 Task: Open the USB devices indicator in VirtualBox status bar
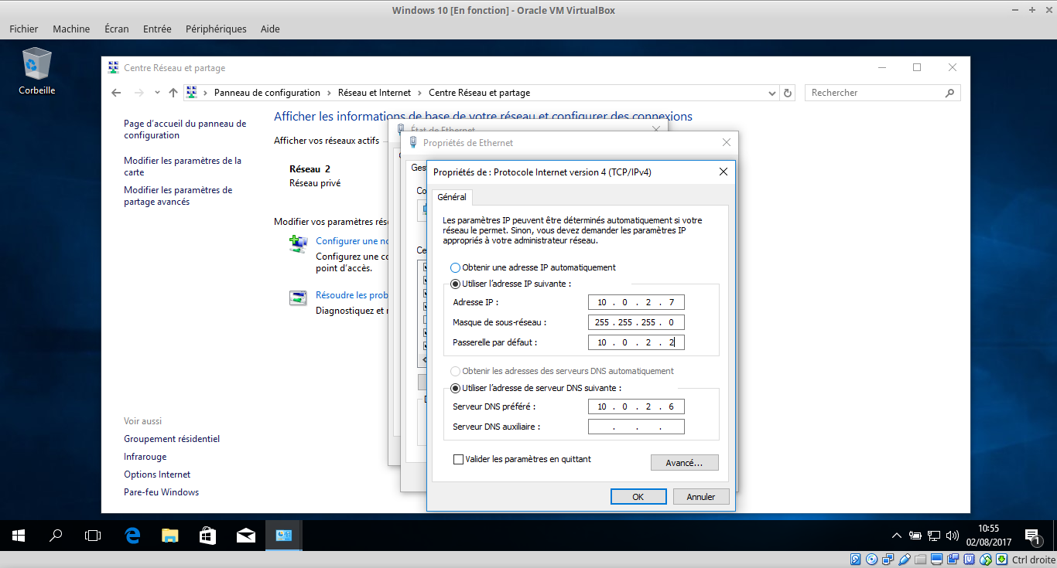click(x=905, y=559)
